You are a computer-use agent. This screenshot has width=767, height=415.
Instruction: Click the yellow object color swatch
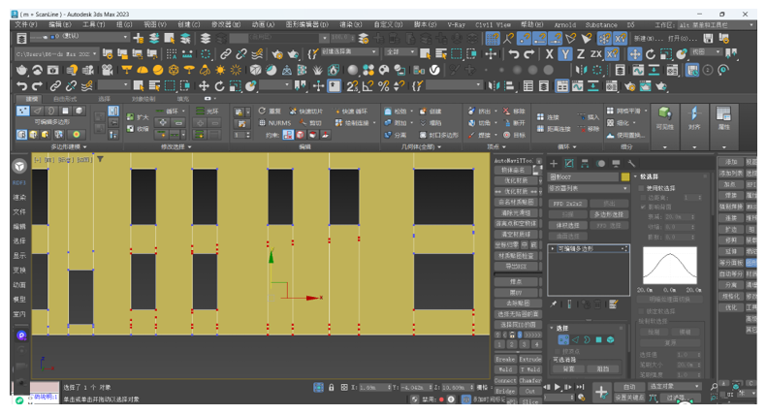[x=625, y=177]
